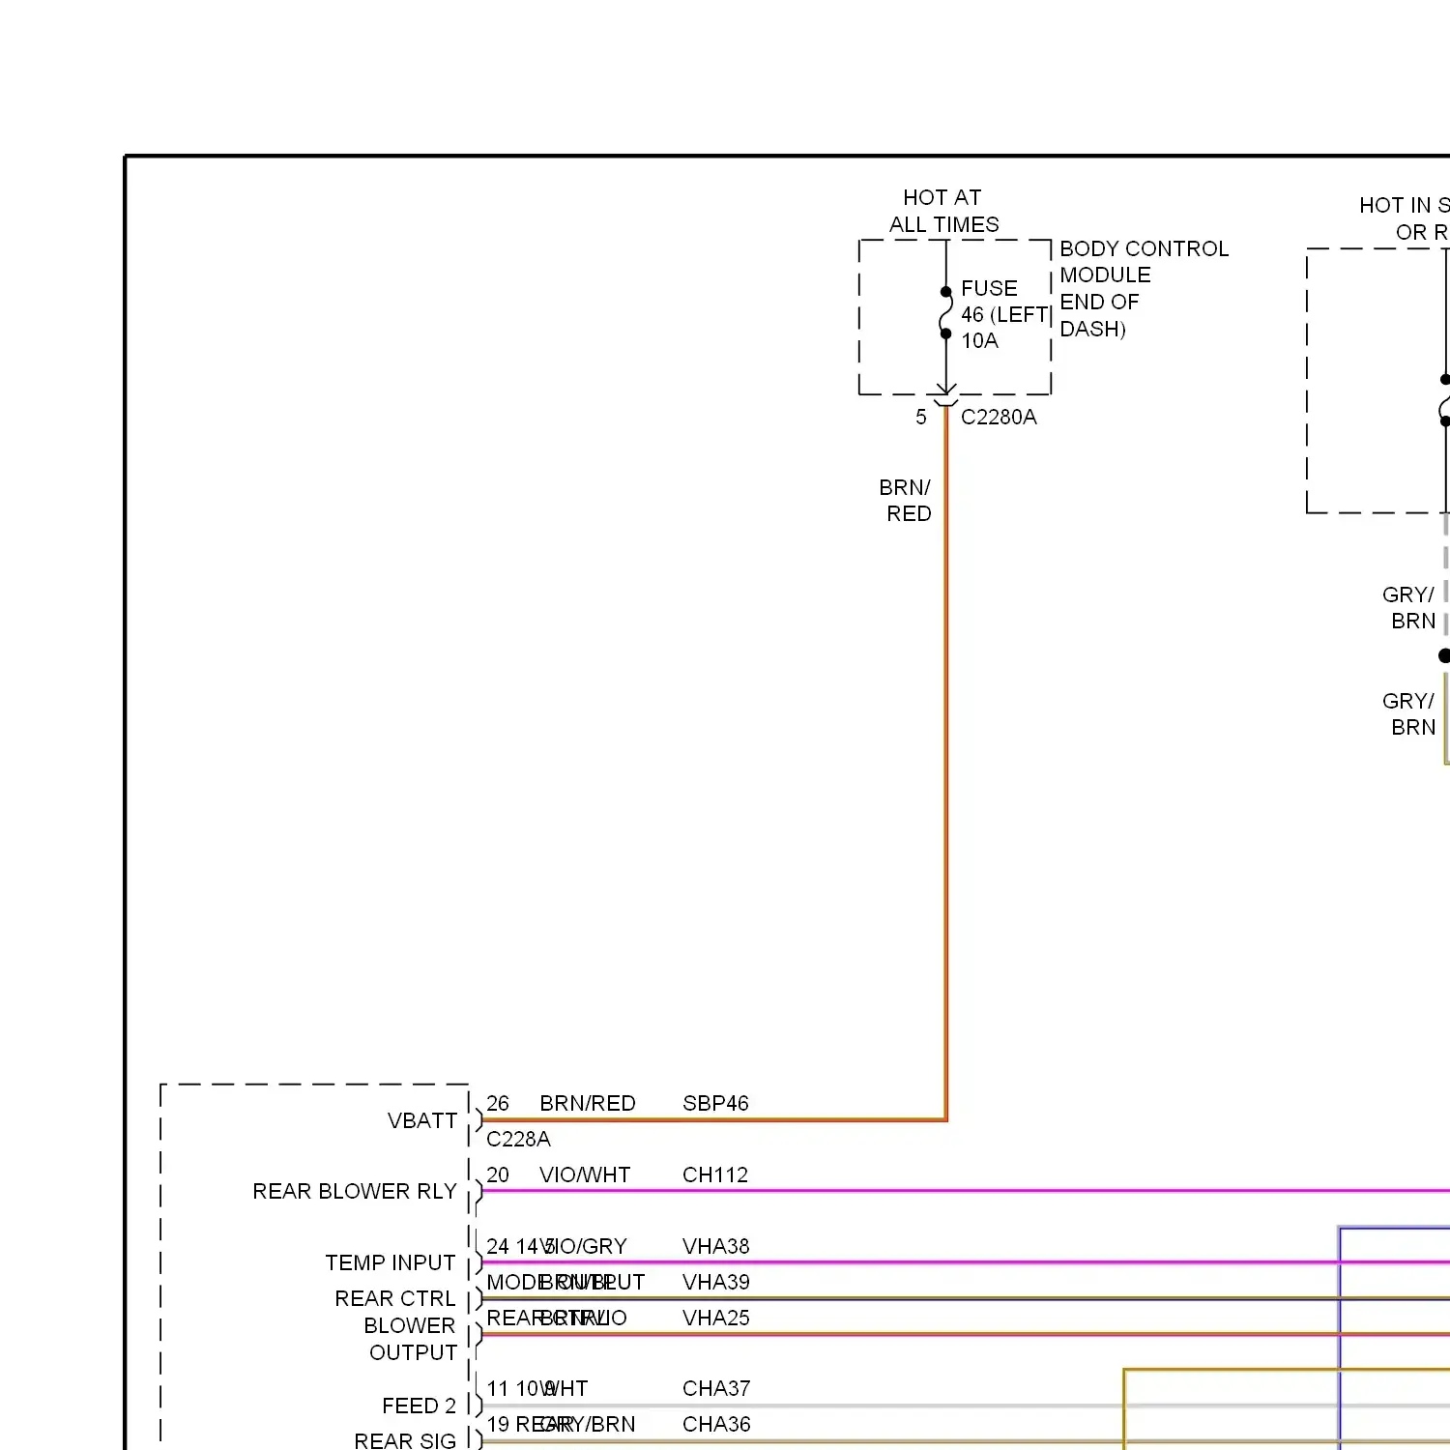Select connector label C2280A

coord(999,417)
